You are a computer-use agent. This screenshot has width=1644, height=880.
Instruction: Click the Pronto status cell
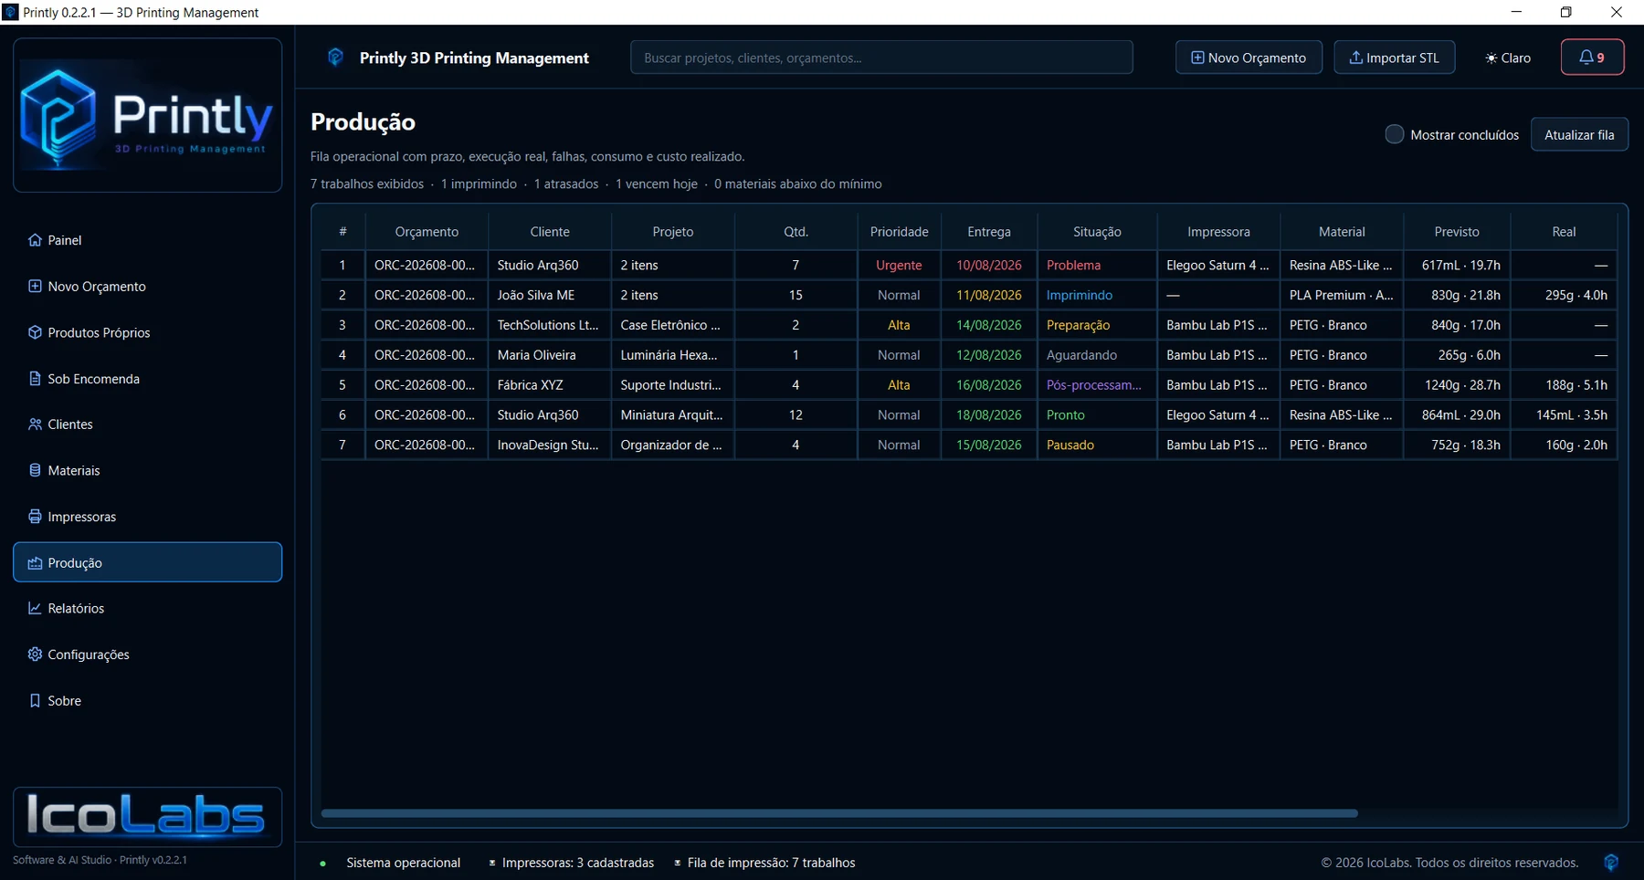click(1097, 414)
